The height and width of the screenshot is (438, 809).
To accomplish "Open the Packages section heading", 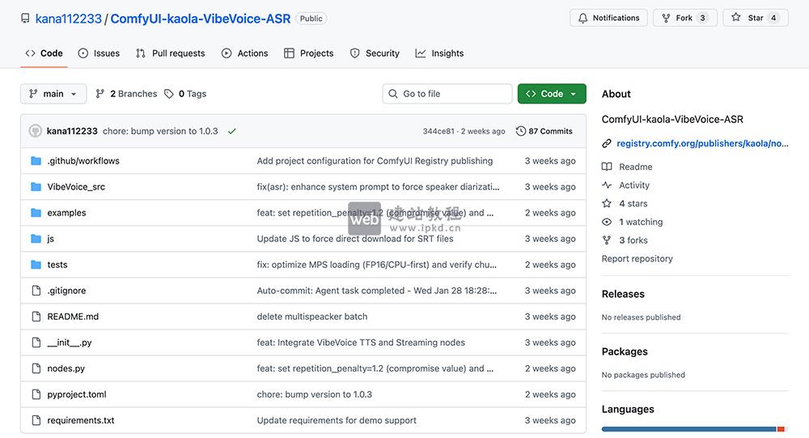I will click(x=625, y=351).
